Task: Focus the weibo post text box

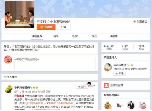Action: coord(55,63)
